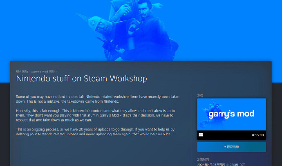The height and width of the screenshot is (166, 282).
Task: Click the chevron after Garry's Mod 活动
Action: click(56, 72)
